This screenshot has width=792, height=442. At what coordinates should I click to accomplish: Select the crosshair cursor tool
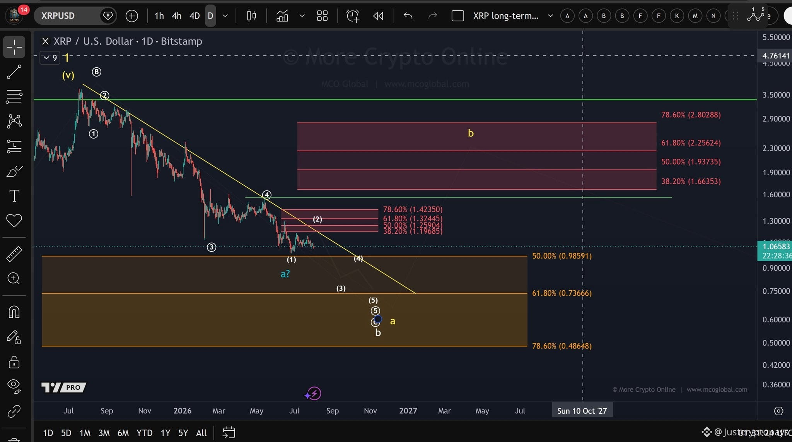[14, 47]
